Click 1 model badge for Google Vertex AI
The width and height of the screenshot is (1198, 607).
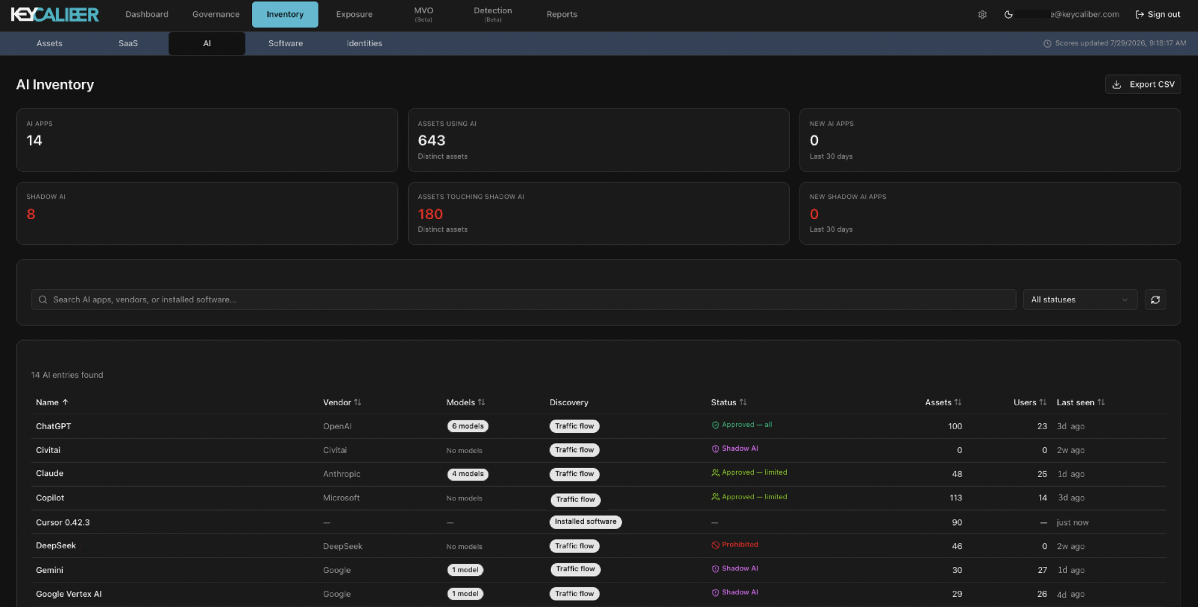coord(465,594)
